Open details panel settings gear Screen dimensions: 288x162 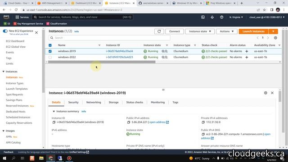click(265, 93)
